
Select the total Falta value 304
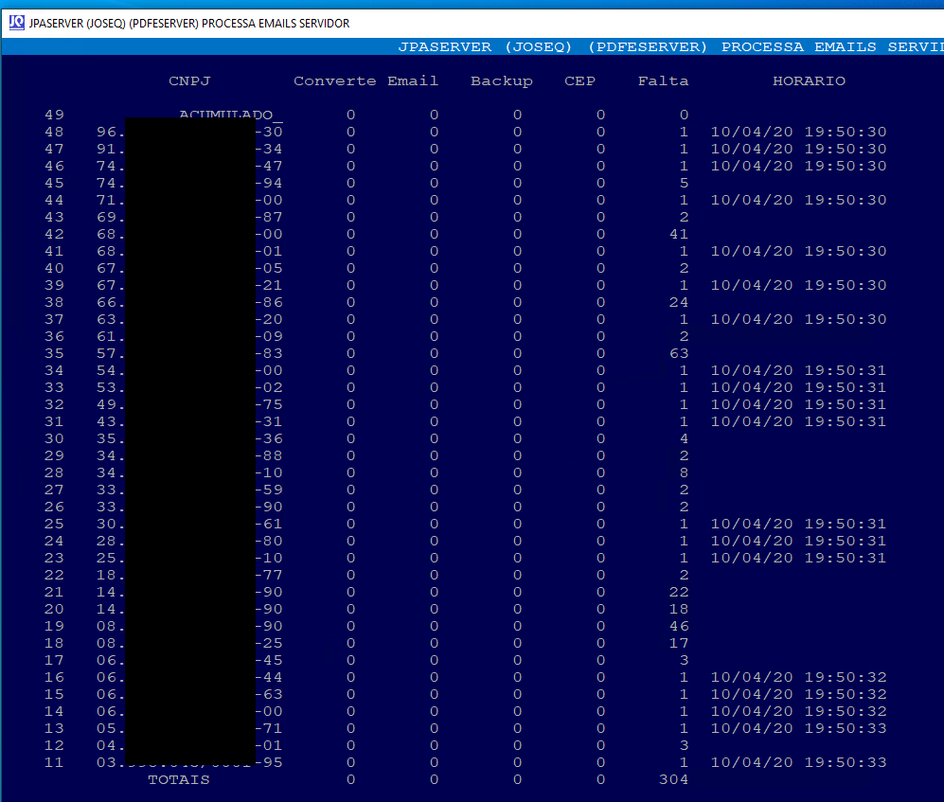[673, 780]
